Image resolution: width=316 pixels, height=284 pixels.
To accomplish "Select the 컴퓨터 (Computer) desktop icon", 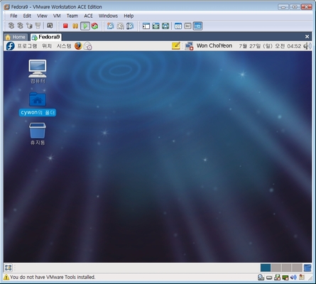I will [x=38, y=72].
